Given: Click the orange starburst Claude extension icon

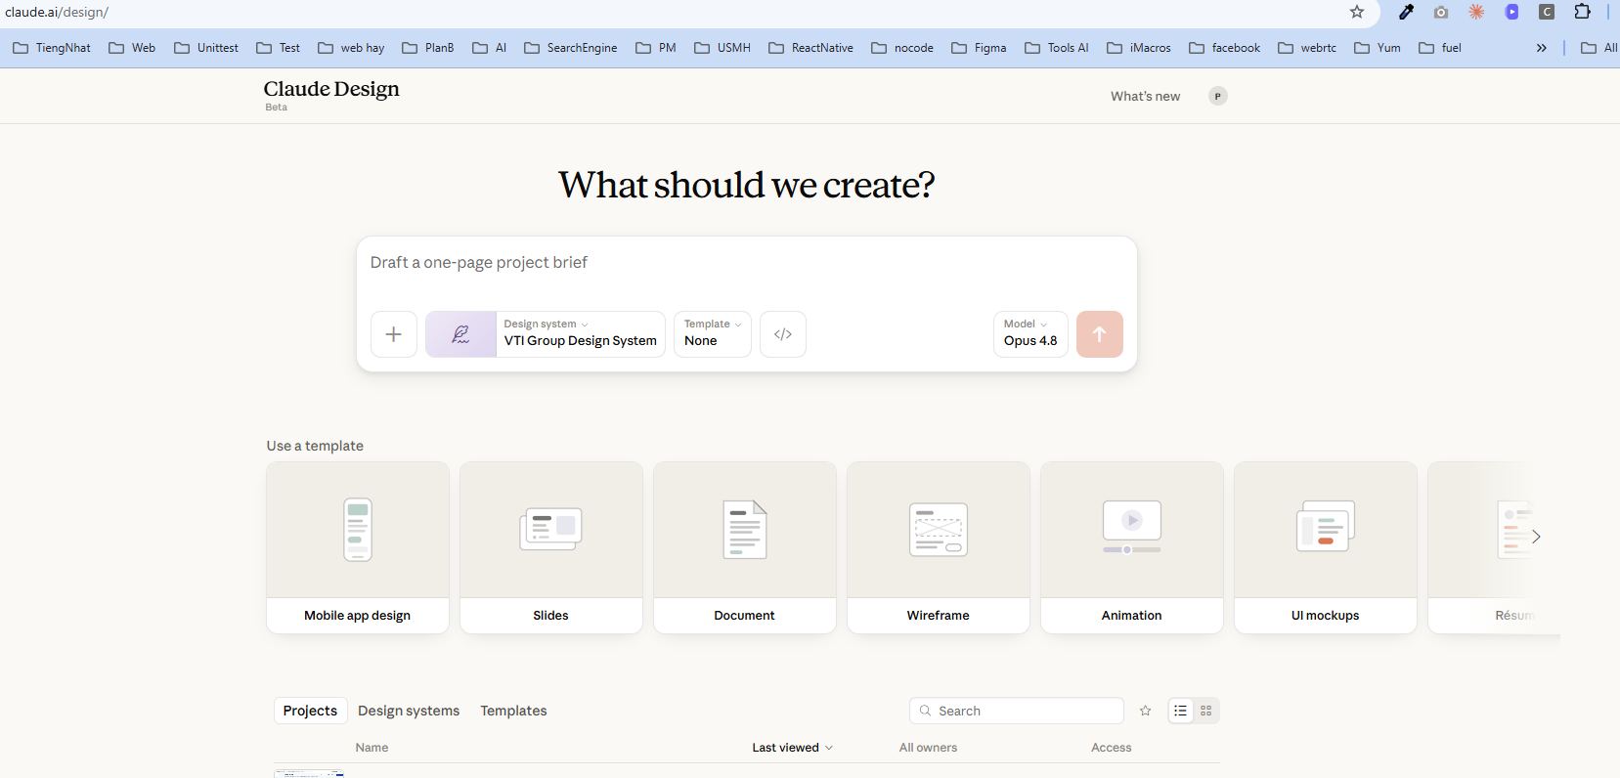Looking at the screenshot, I should click(1476, 12).
